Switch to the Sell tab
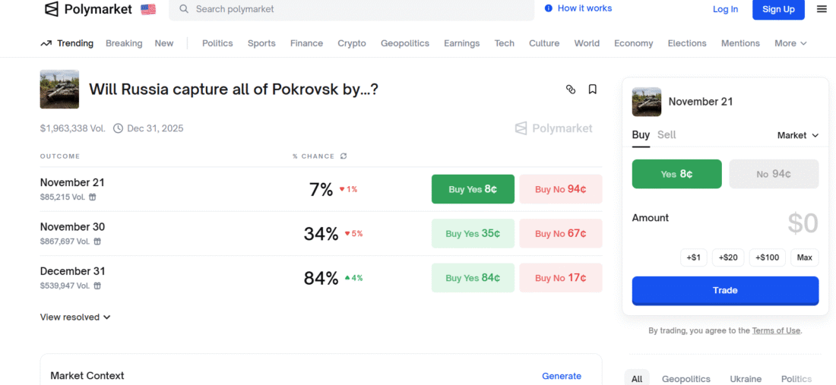Screen dimensions: 836x385 point(667,135)
